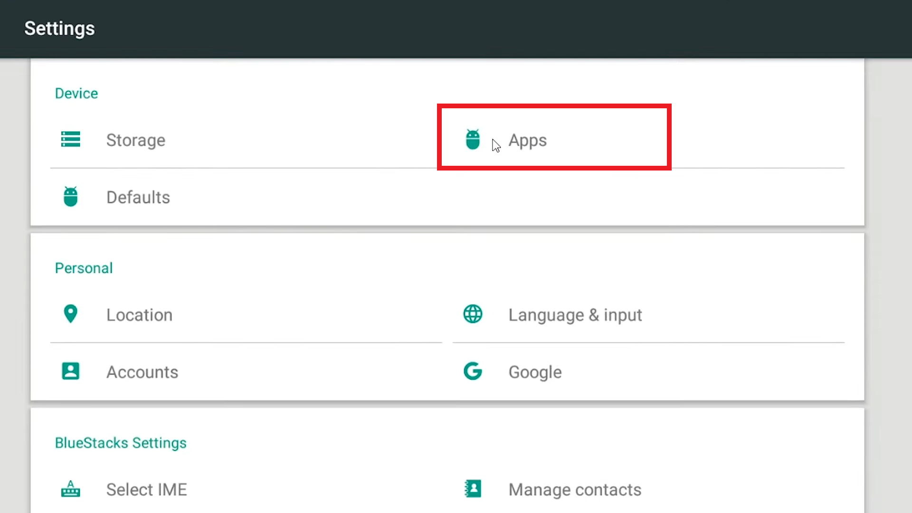Screen dimensions: 912x513
Task: Click the Defaults android icon
Action: coord(70,197)
